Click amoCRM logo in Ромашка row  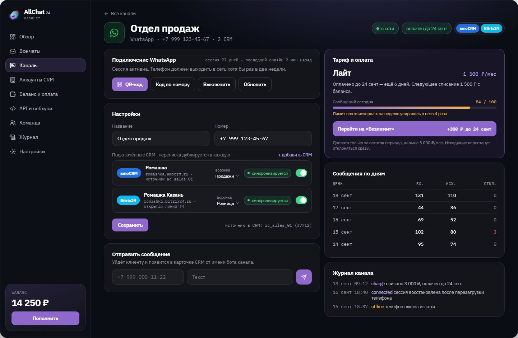[x=129, y=173]
